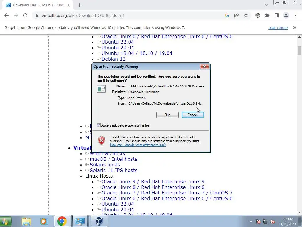Image resolution: width=302 pixels, height=227 pixels.
Task: Open upper Oracle Linux 6 / CentOS 6 link
Action: pyautogui.click(x=167, y=36)
